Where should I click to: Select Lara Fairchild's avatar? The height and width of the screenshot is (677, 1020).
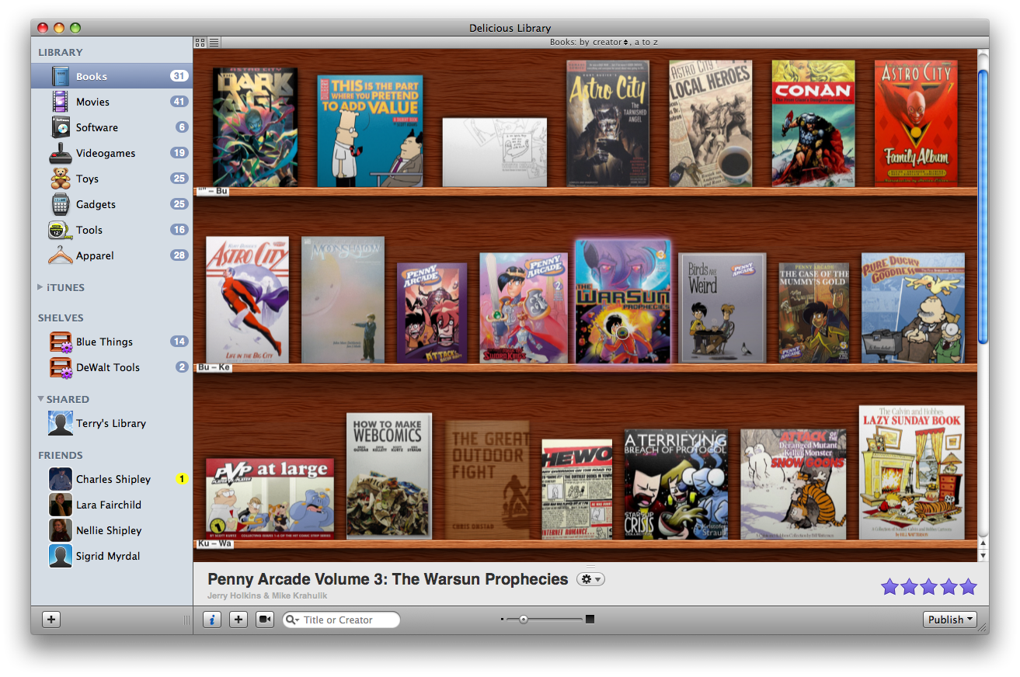point(61,505)
